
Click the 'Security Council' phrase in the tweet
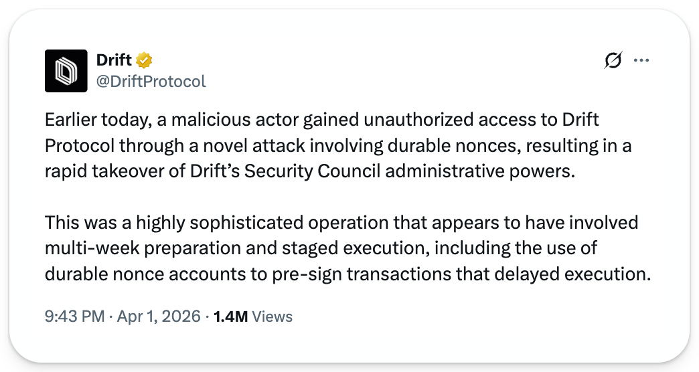(312, 171)
